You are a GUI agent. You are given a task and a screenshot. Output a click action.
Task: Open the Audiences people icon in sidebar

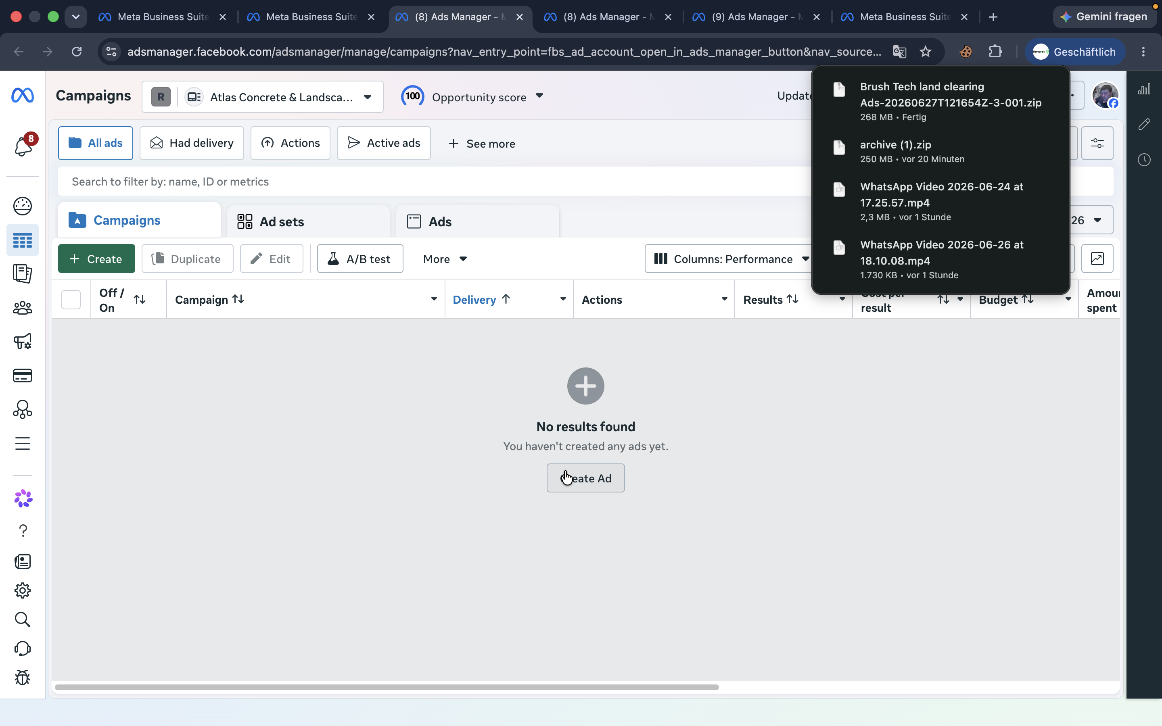pos(23,308)
